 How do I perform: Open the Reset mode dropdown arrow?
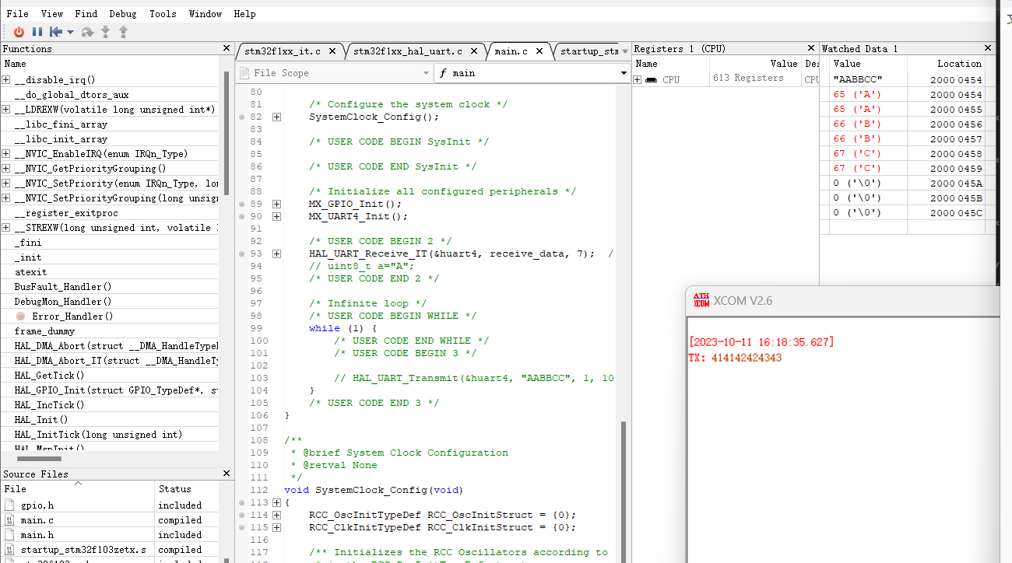(70, 32)
